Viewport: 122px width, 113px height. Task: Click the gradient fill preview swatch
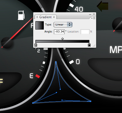coord(40,25)
